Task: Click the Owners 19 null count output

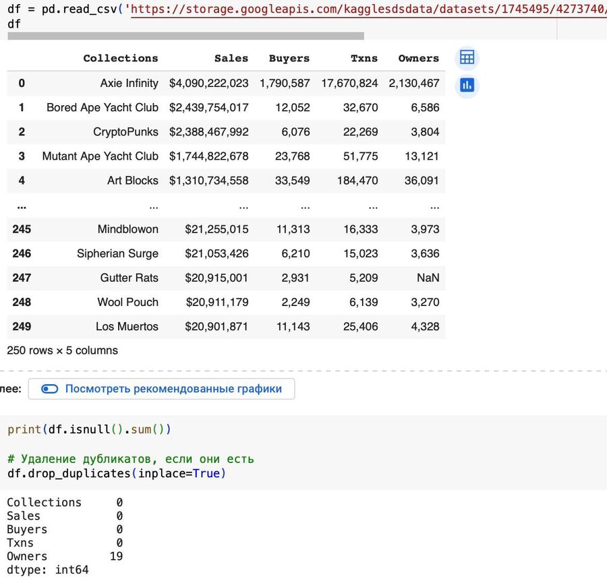Action: click(65, 557)
